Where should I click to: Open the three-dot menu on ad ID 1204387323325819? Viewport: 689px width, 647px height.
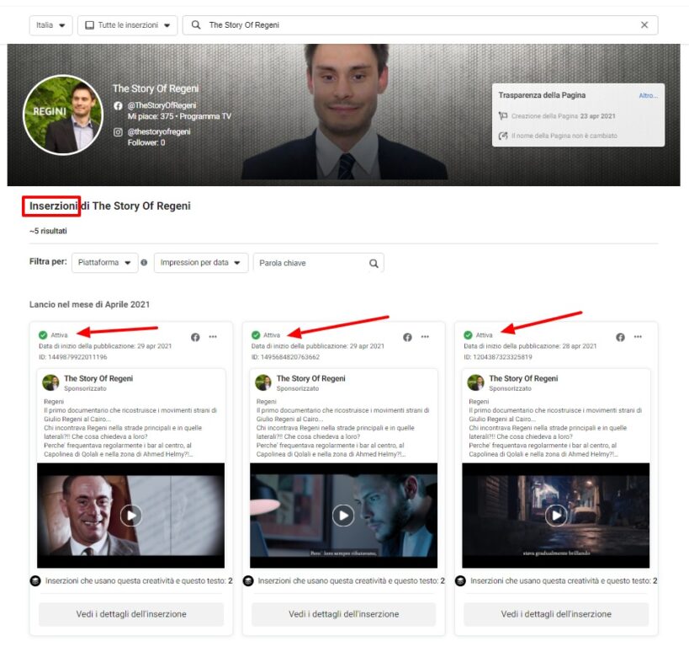[638, 337]
